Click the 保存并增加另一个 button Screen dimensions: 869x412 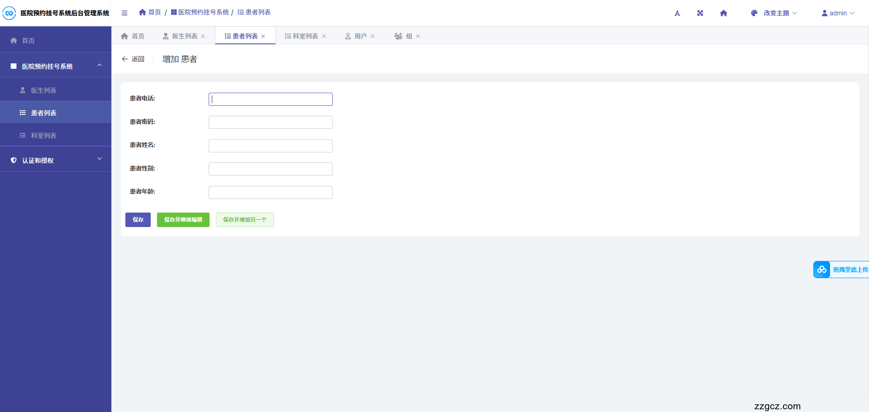pyautogui.click(x=244, y=220)
